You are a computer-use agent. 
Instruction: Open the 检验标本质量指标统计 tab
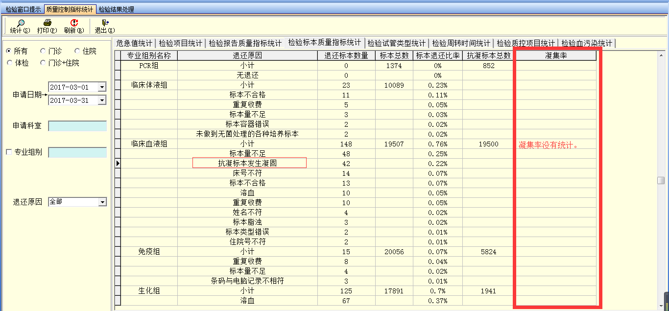tap(325, 43)
